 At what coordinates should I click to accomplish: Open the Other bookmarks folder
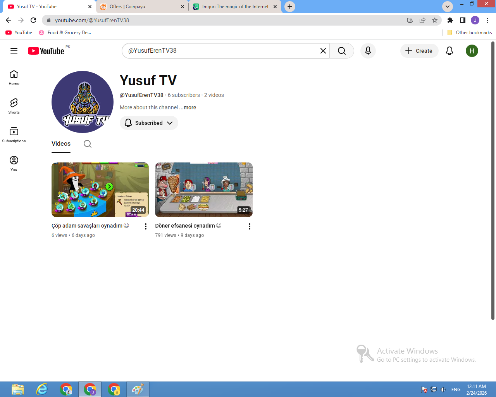[x=469, y=33]
